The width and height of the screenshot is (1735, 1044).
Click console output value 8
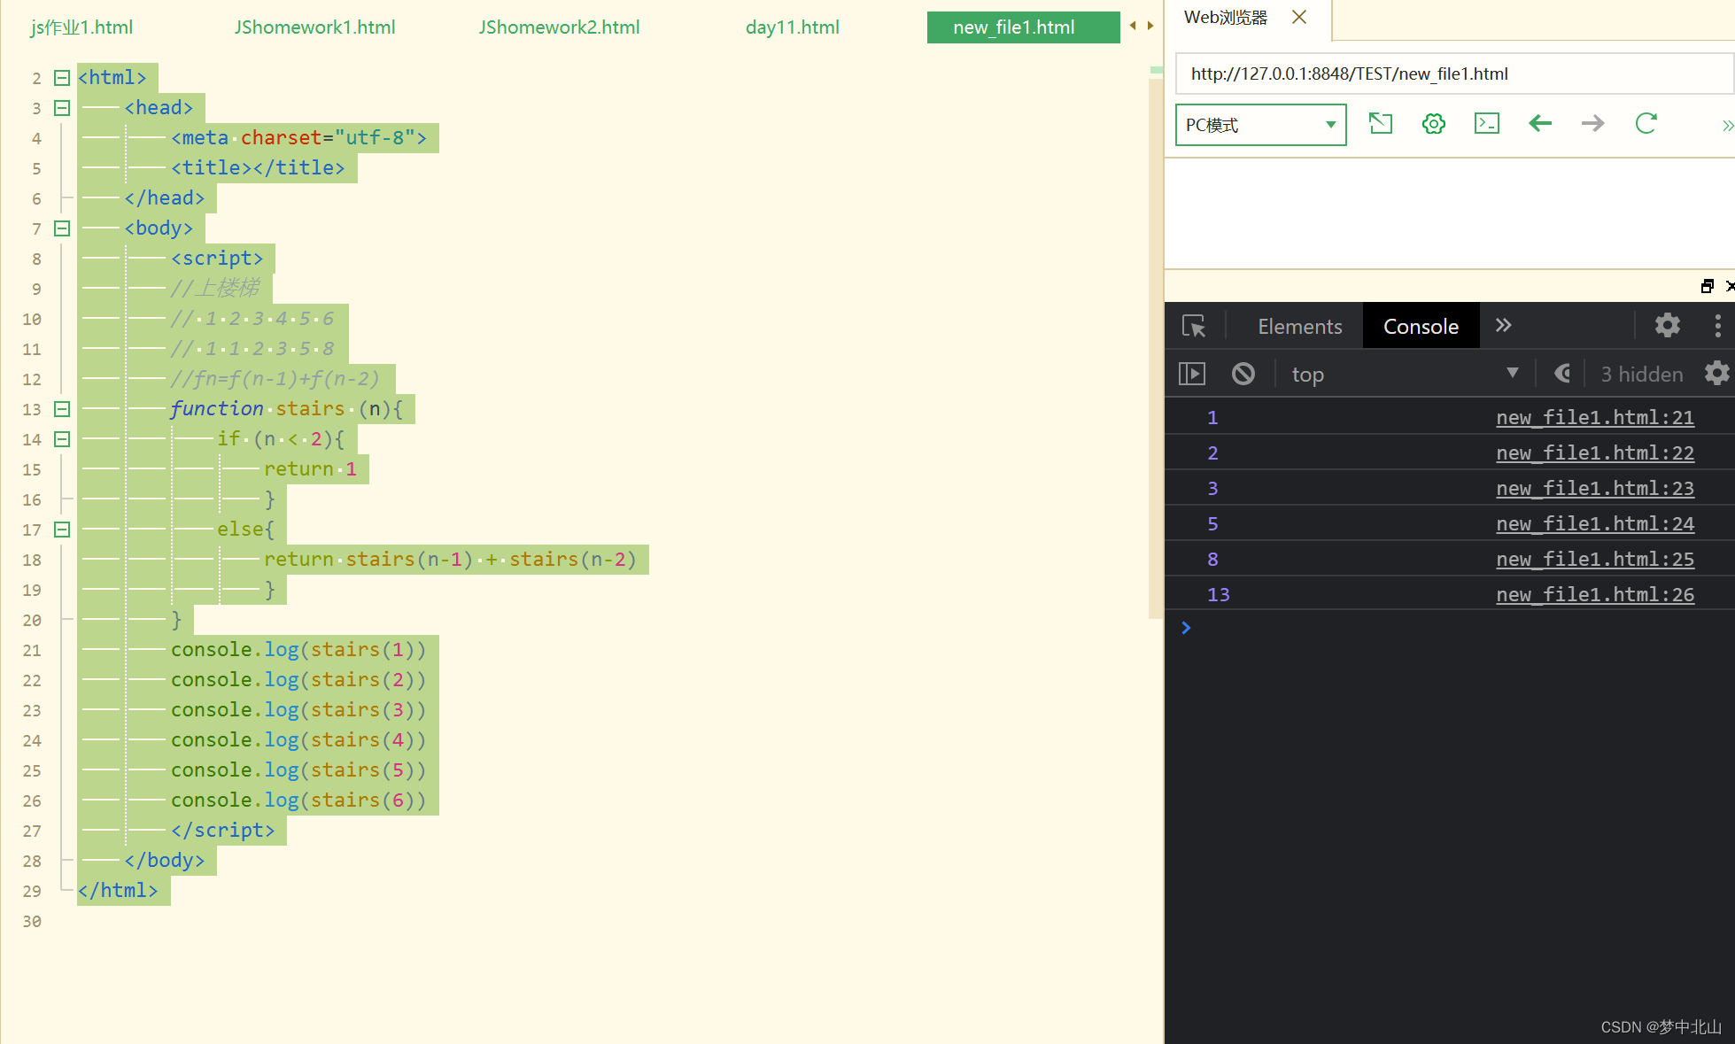1212,559
